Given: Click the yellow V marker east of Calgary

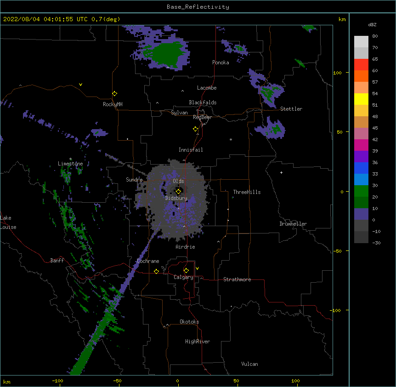Looking at the screenshot, I should tap(197, 268).
